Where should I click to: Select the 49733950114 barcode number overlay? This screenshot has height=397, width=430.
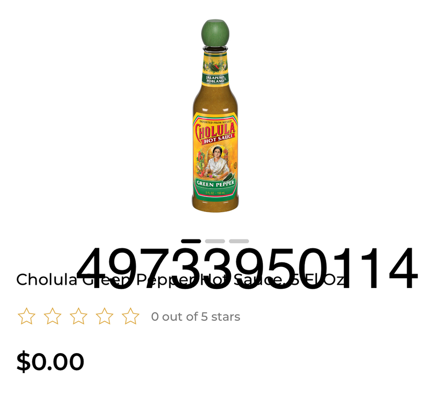coord(247,268)
